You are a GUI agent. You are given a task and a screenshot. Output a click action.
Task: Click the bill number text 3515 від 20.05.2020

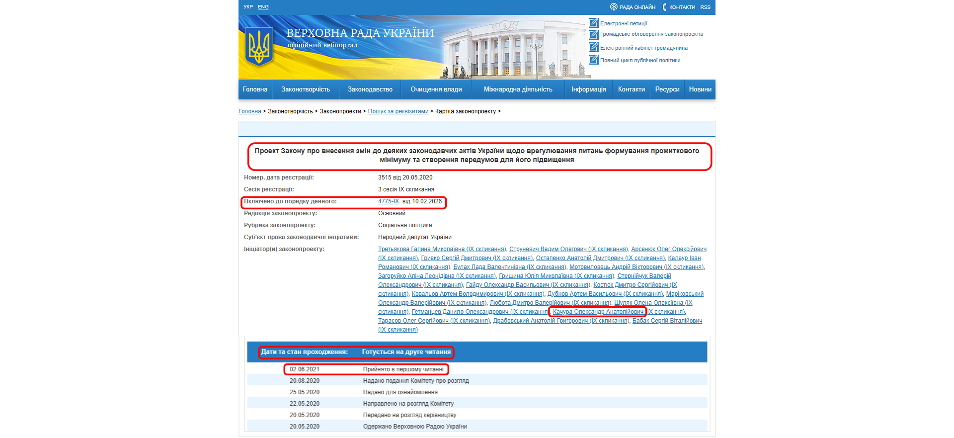(405, 177)
